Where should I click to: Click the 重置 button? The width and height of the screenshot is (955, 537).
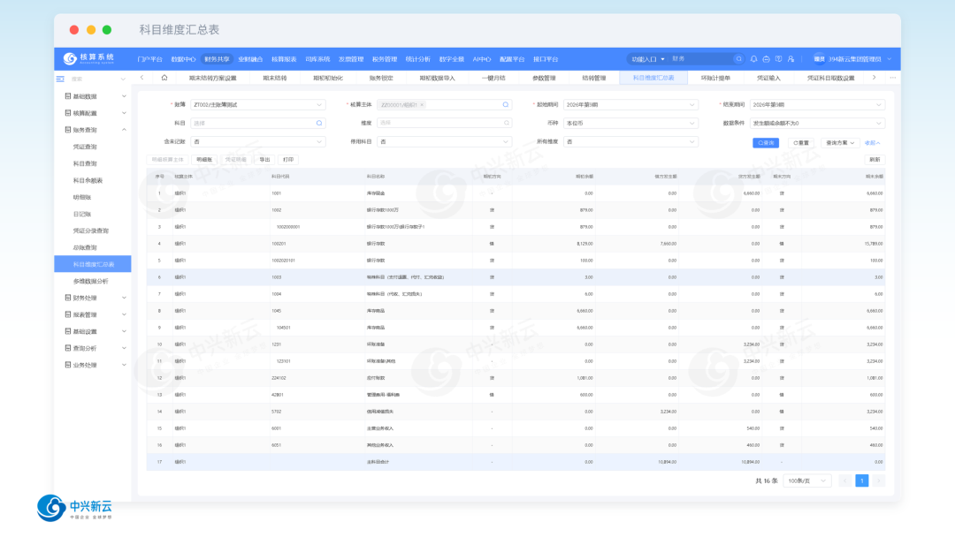[x=801, y=143]
